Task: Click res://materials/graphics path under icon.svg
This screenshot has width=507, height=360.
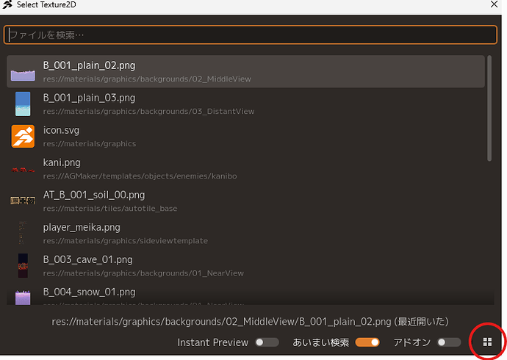Action: 90,144
